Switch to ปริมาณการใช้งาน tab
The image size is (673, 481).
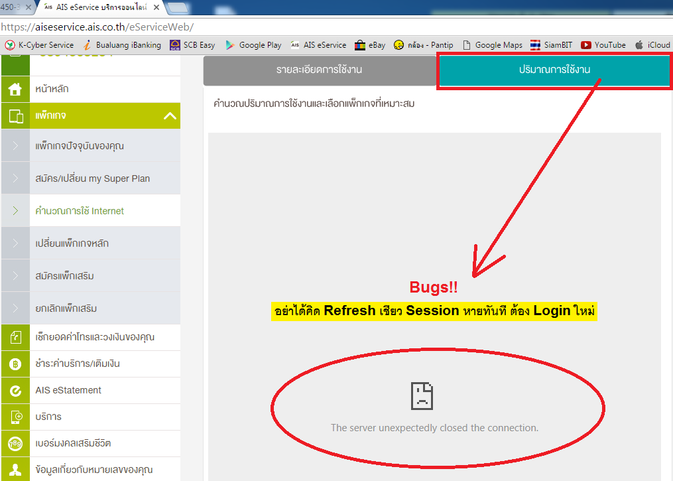[x=554, y=70]
